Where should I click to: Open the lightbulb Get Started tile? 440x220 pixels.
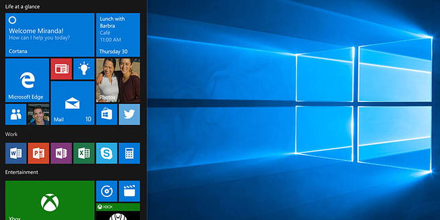(x=84, y=69)
